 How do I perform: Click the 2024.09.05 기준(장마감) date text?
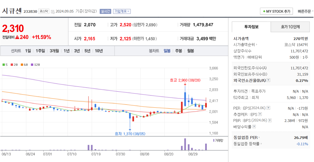(x=76, y=11)
